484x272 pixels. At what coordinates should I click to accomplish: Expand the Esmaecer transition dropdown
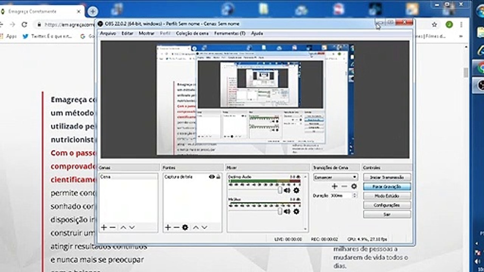click(x=354, y=177)
